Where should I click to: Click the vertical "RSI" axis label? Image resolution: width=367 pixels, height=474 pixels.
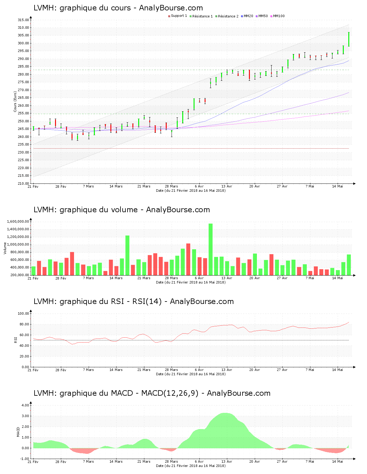pyautogui.click(x=15, y=340)
